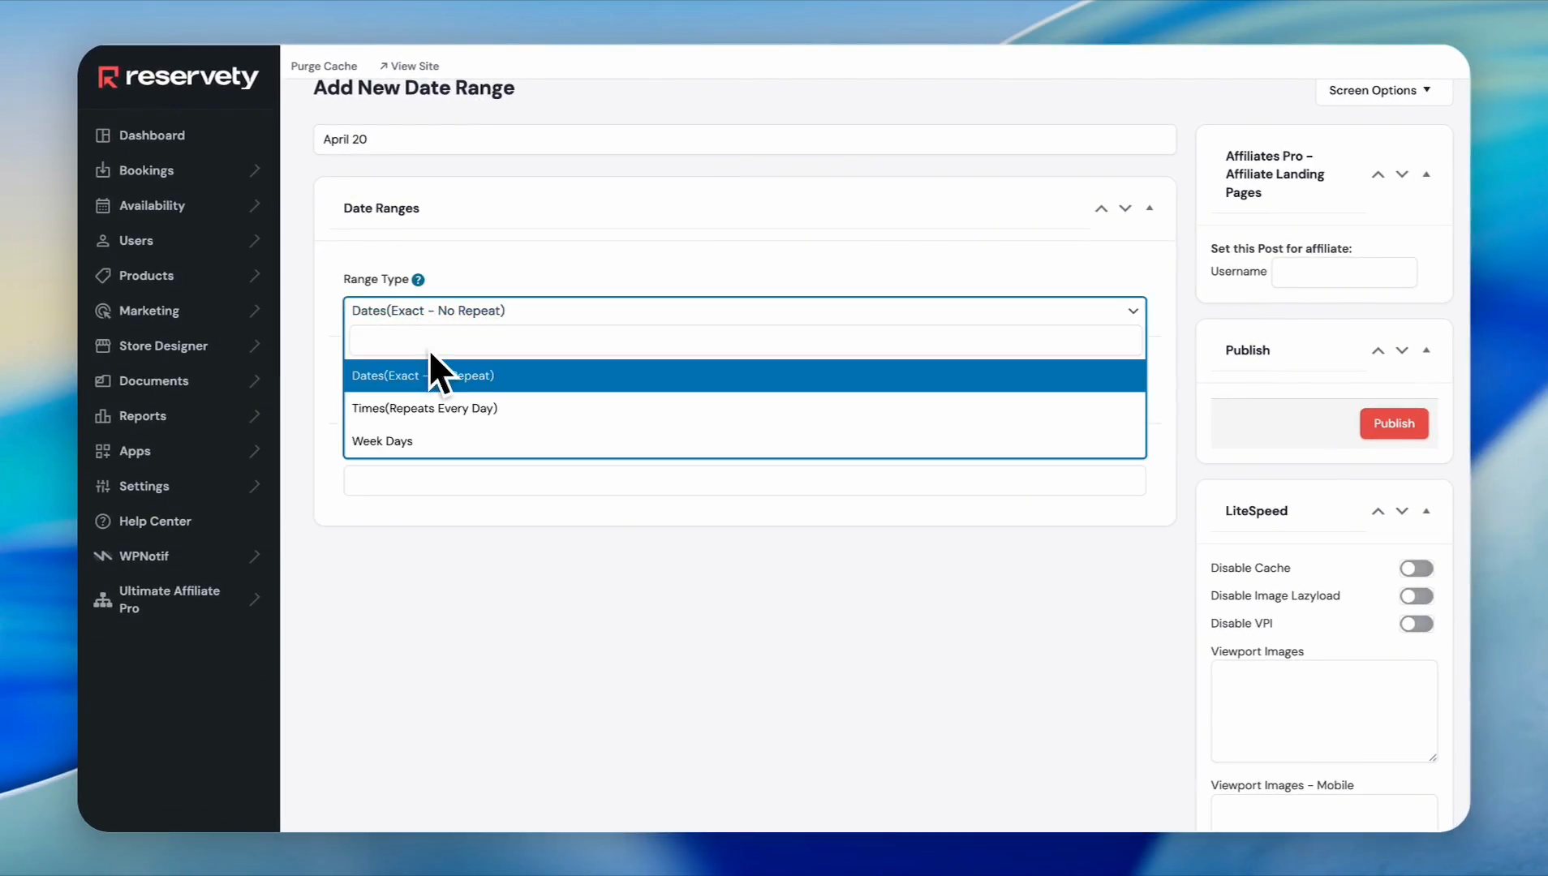The image size is (1548, 876).
Task: Click the Store Designer shop icon
Action: [x=102, y=346]
